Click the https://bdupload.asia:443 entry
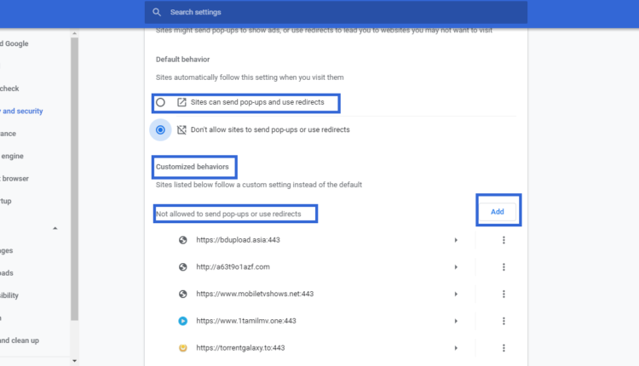 (x=238, y=240)
